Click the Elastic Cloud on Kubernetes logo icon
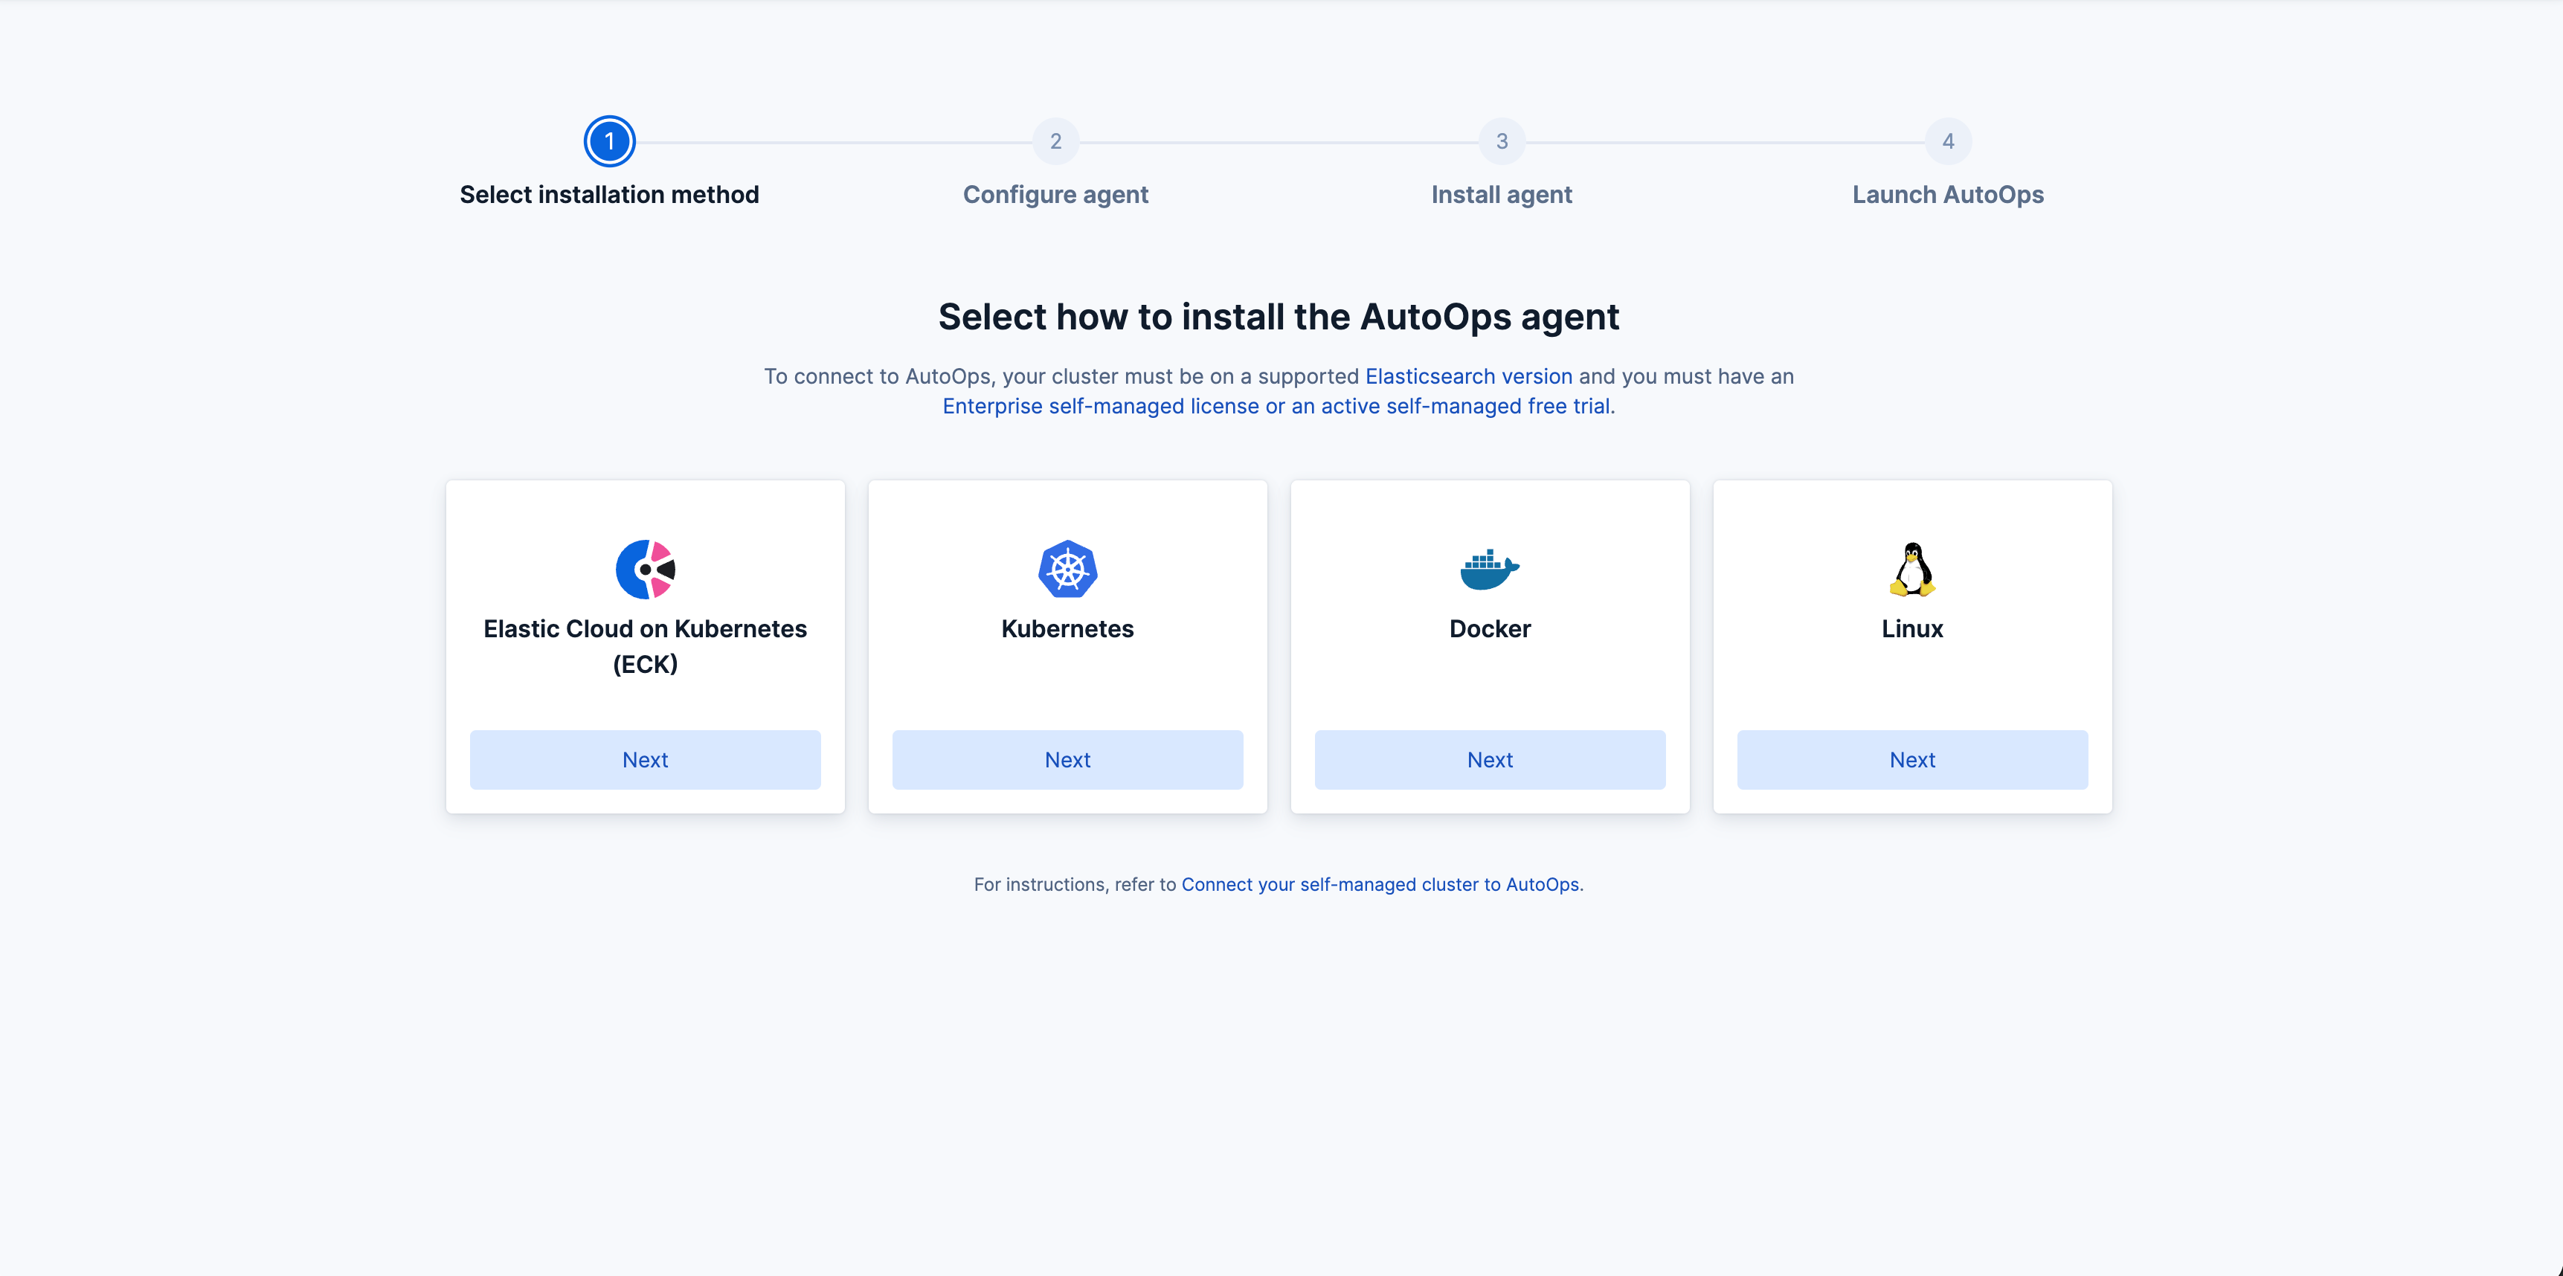The image size is (2563, 1276). (645, 569)
